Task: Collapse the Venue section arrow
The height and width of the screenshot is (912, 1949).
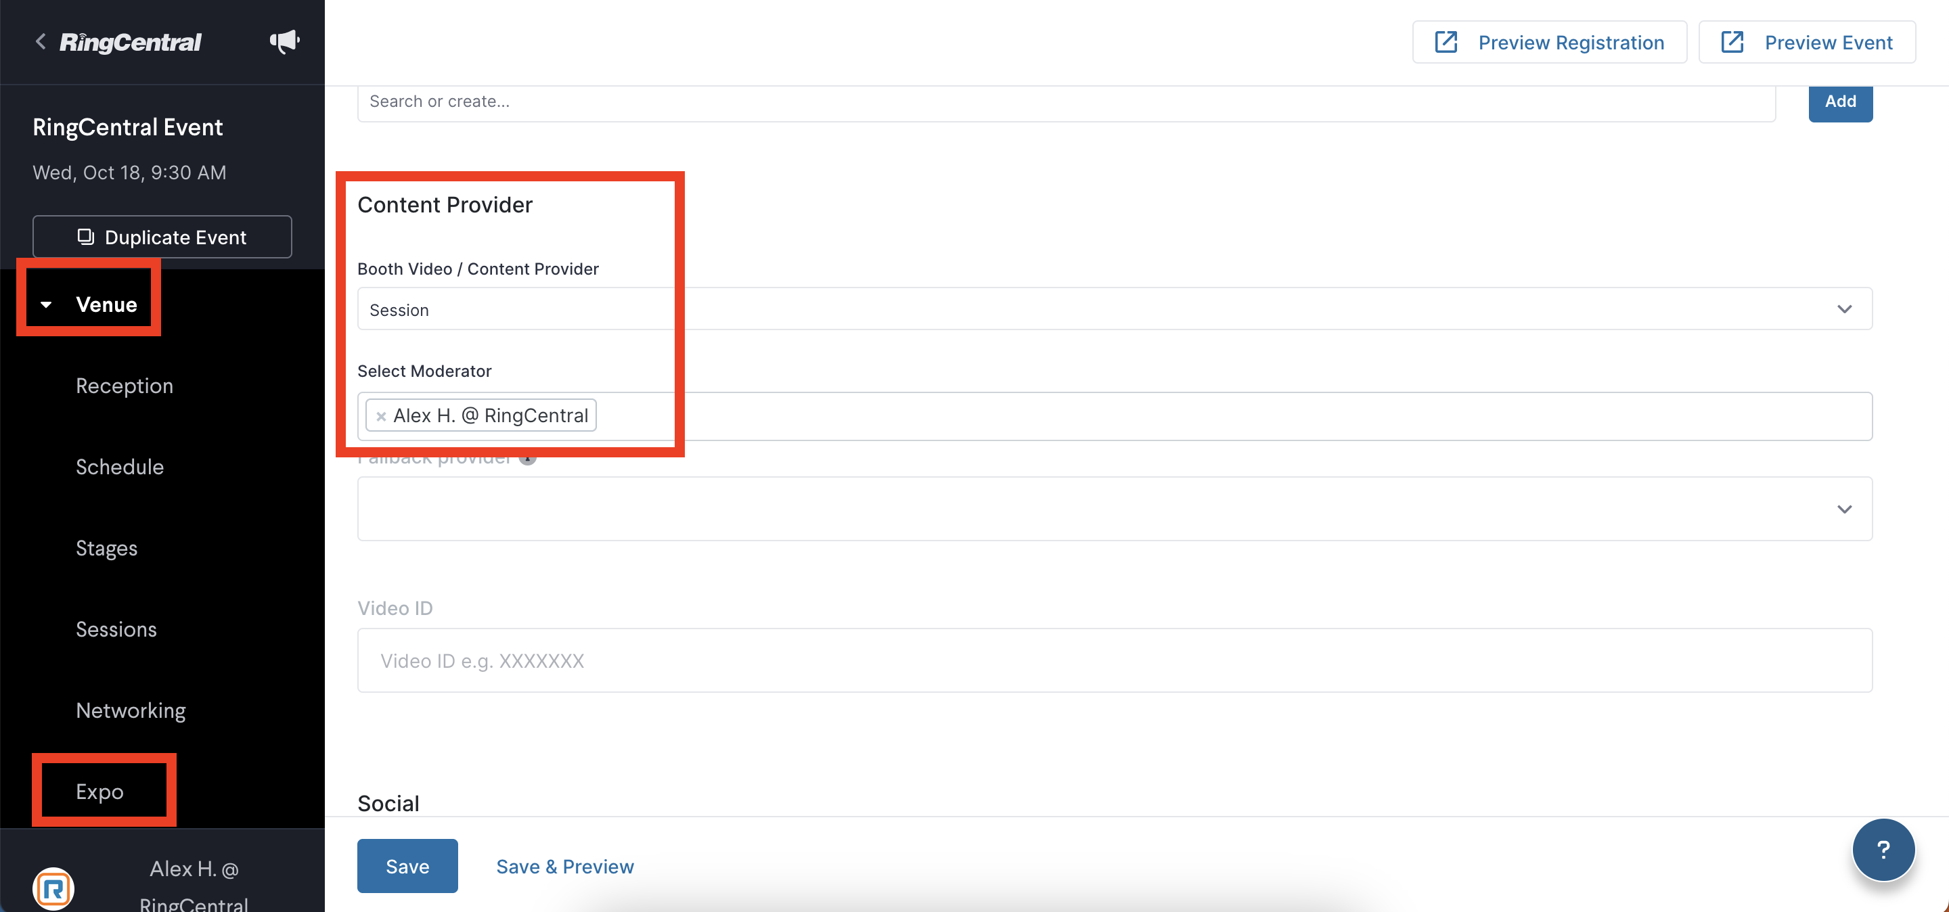Action: [46, 304]
